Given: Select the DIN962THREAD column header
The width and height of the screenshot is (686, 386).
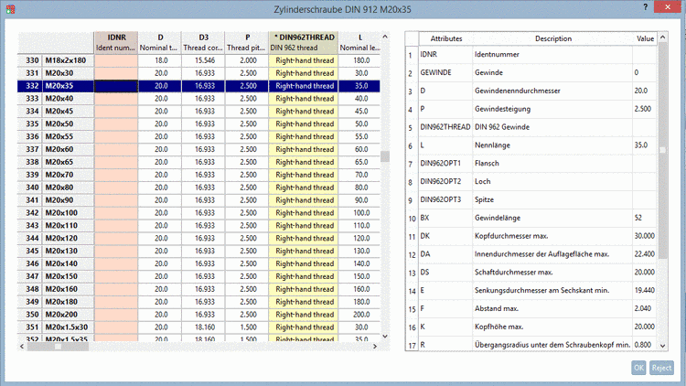Looking at the screenshot, I should coord(305,41).
